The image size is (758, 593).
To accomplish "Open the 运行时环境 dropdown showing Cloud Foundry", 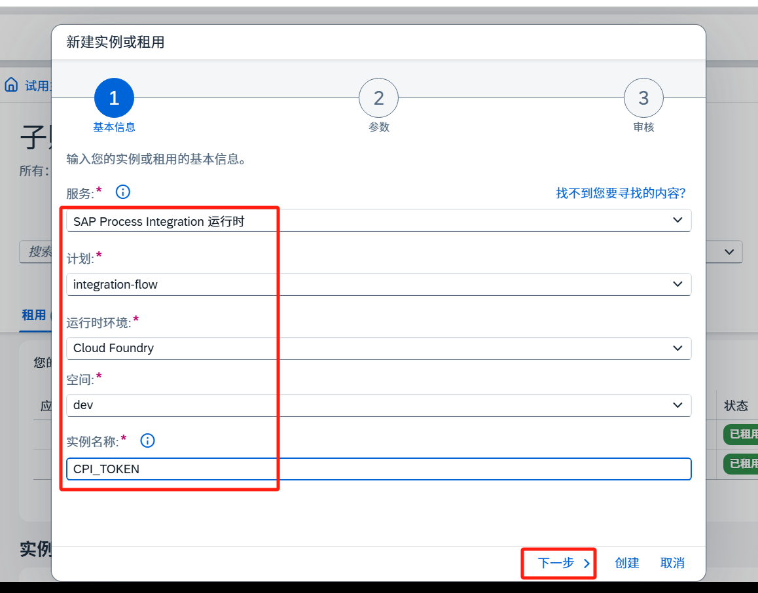I will point(378,348).
